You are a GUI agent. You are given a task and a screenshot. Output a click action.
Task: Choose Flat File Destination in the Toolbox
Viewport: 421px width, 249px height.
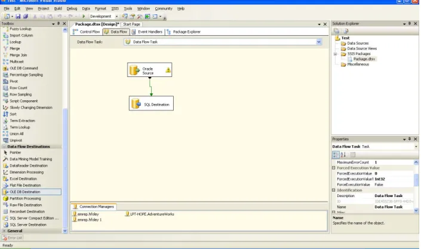pyautogui.click(x=25, y=185)
